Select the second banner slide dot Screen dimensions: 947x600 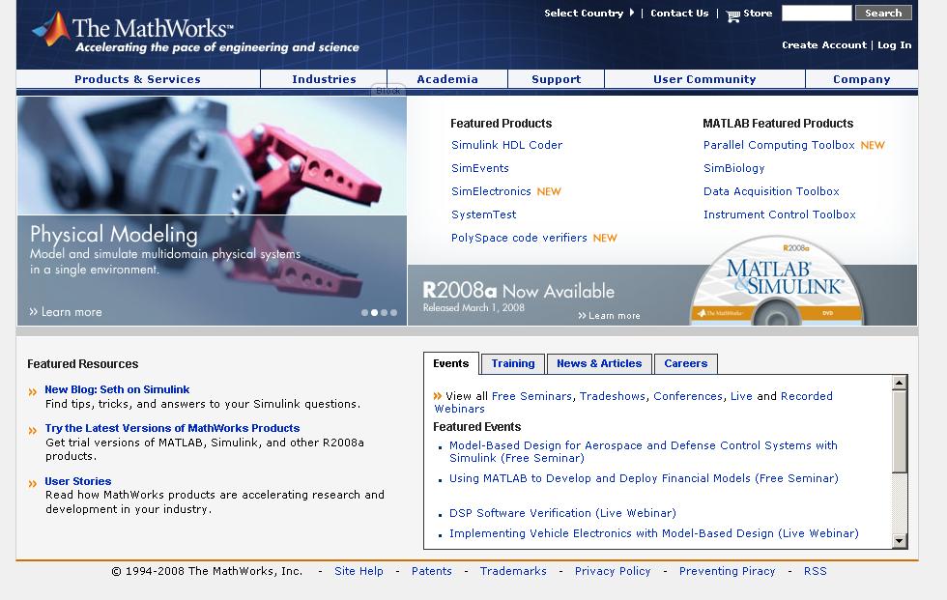click(x=375, y=313)
